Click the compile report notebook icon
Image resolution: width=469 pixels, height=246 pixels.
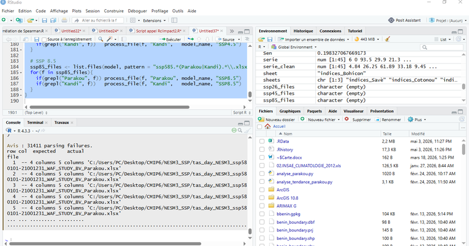(124, 39)
